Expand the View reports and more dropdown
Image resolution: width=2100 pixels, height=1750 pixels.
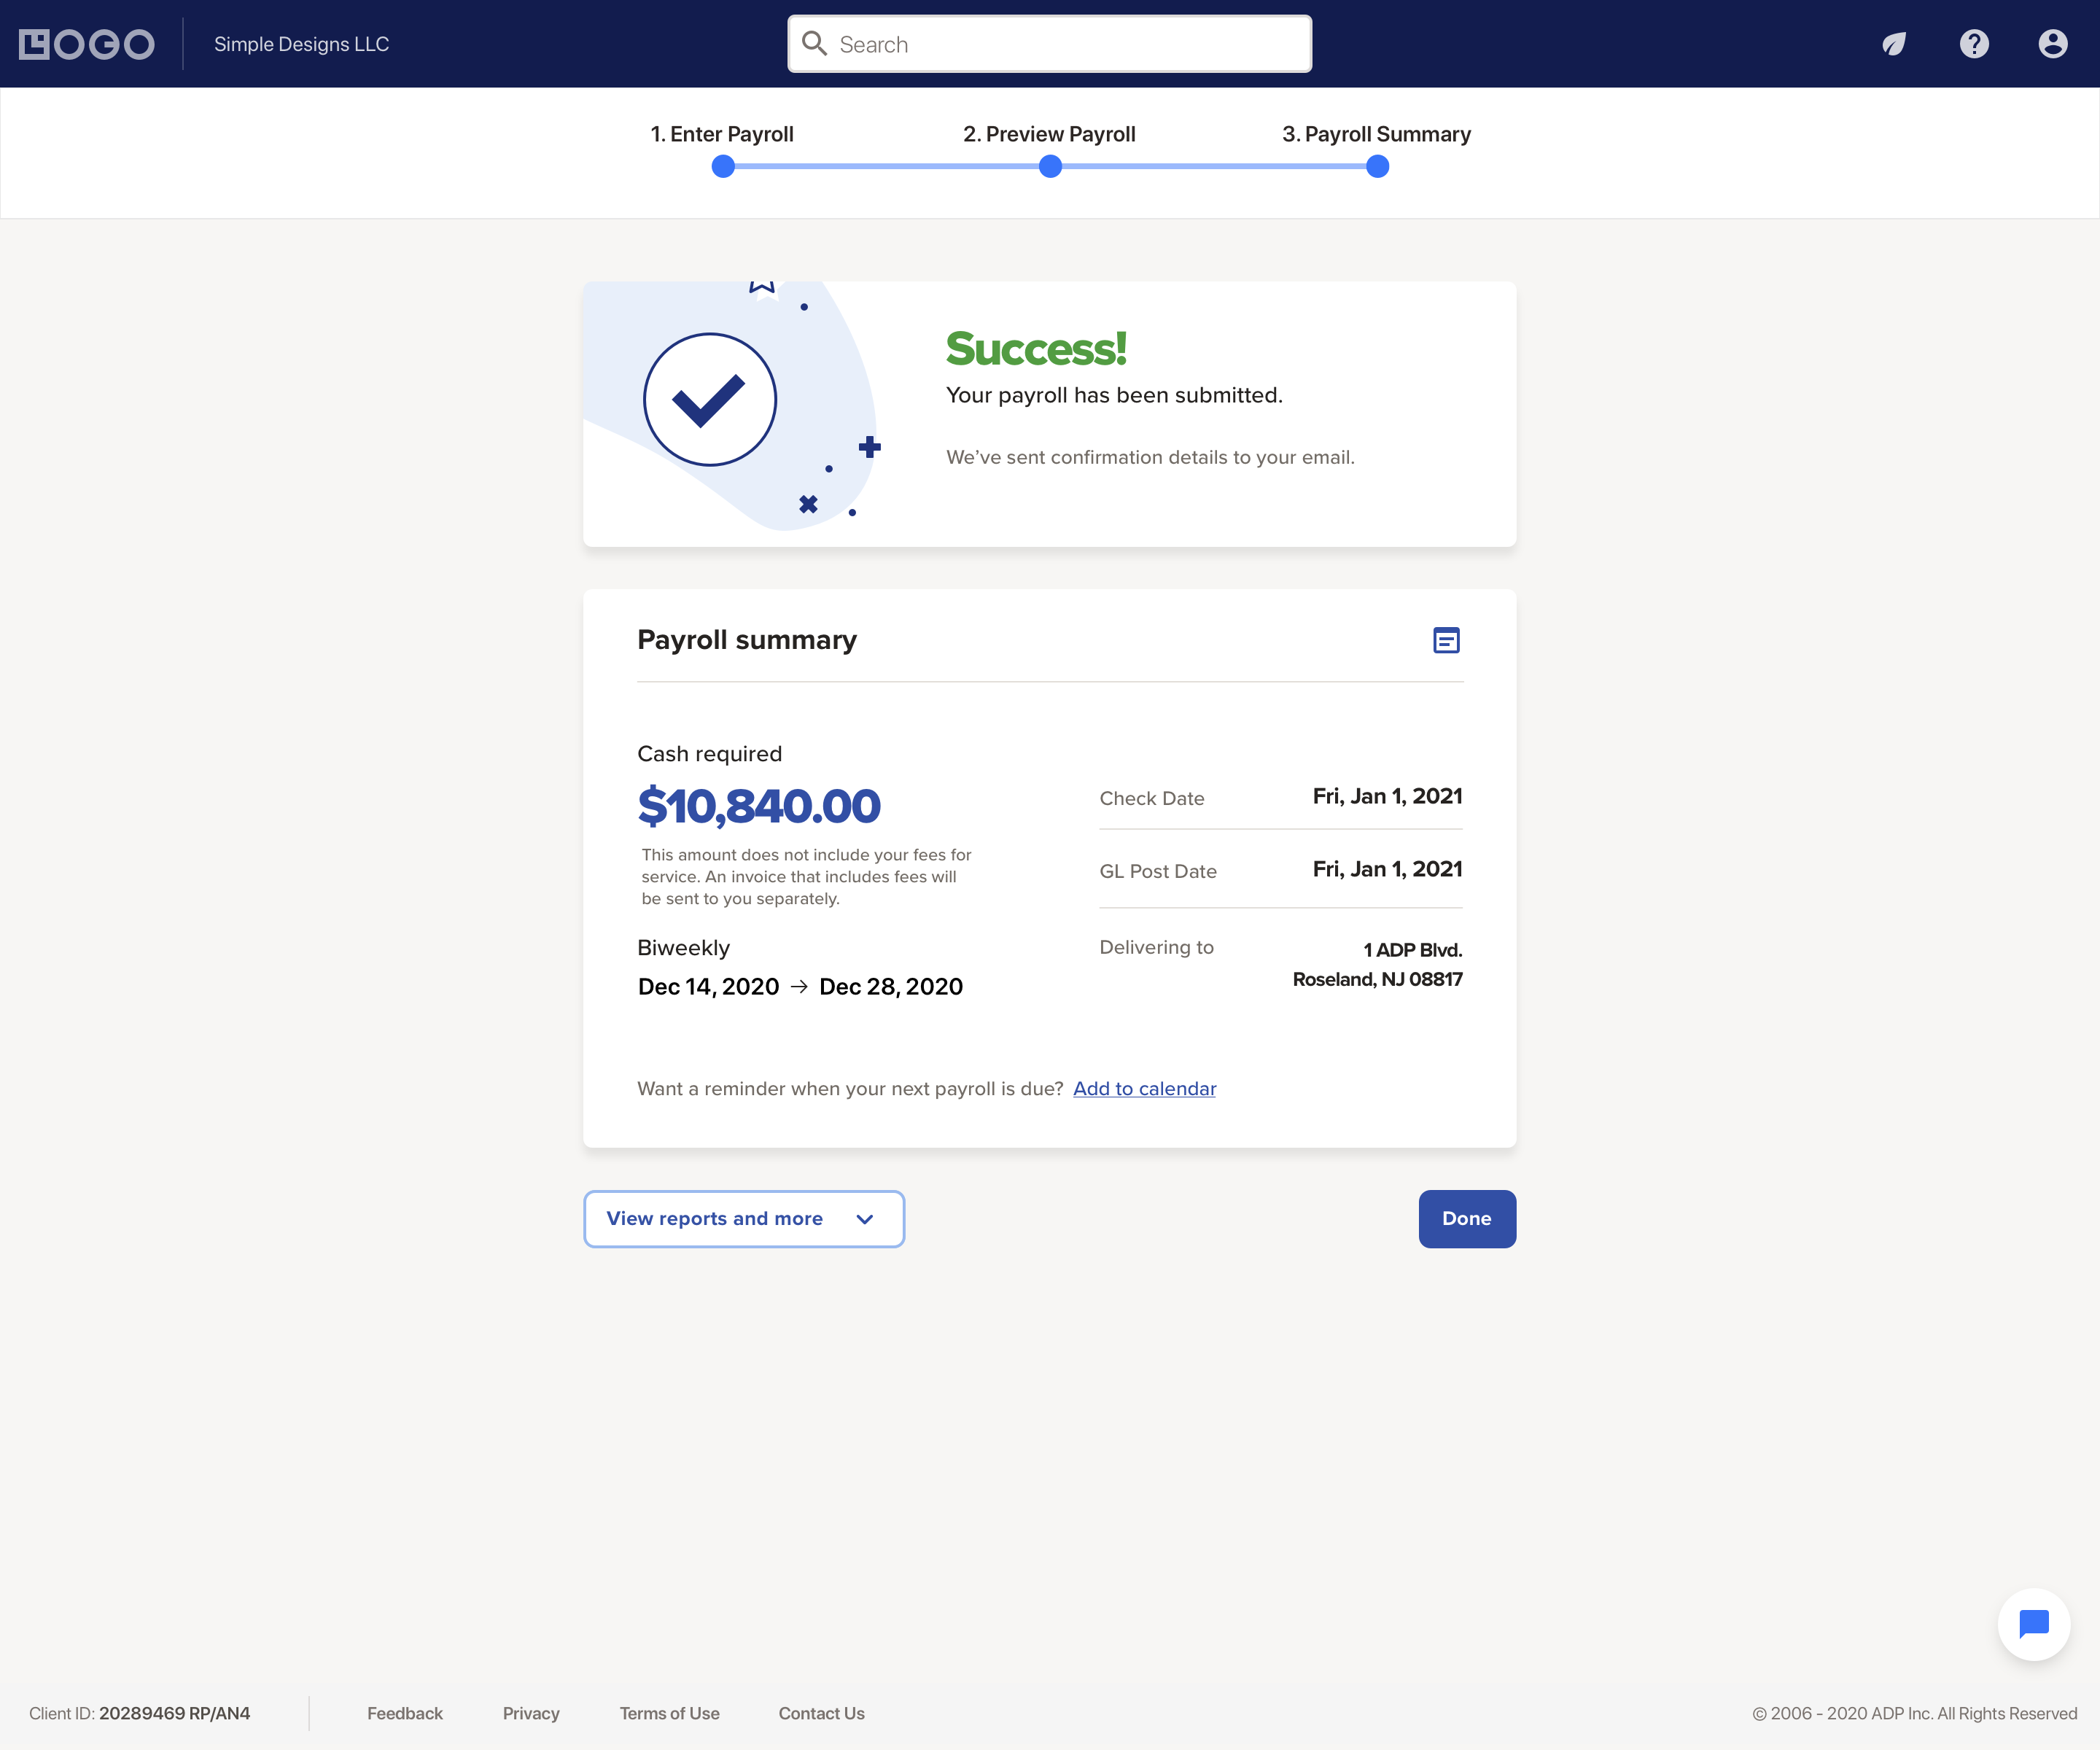(x=744, y=1218)
